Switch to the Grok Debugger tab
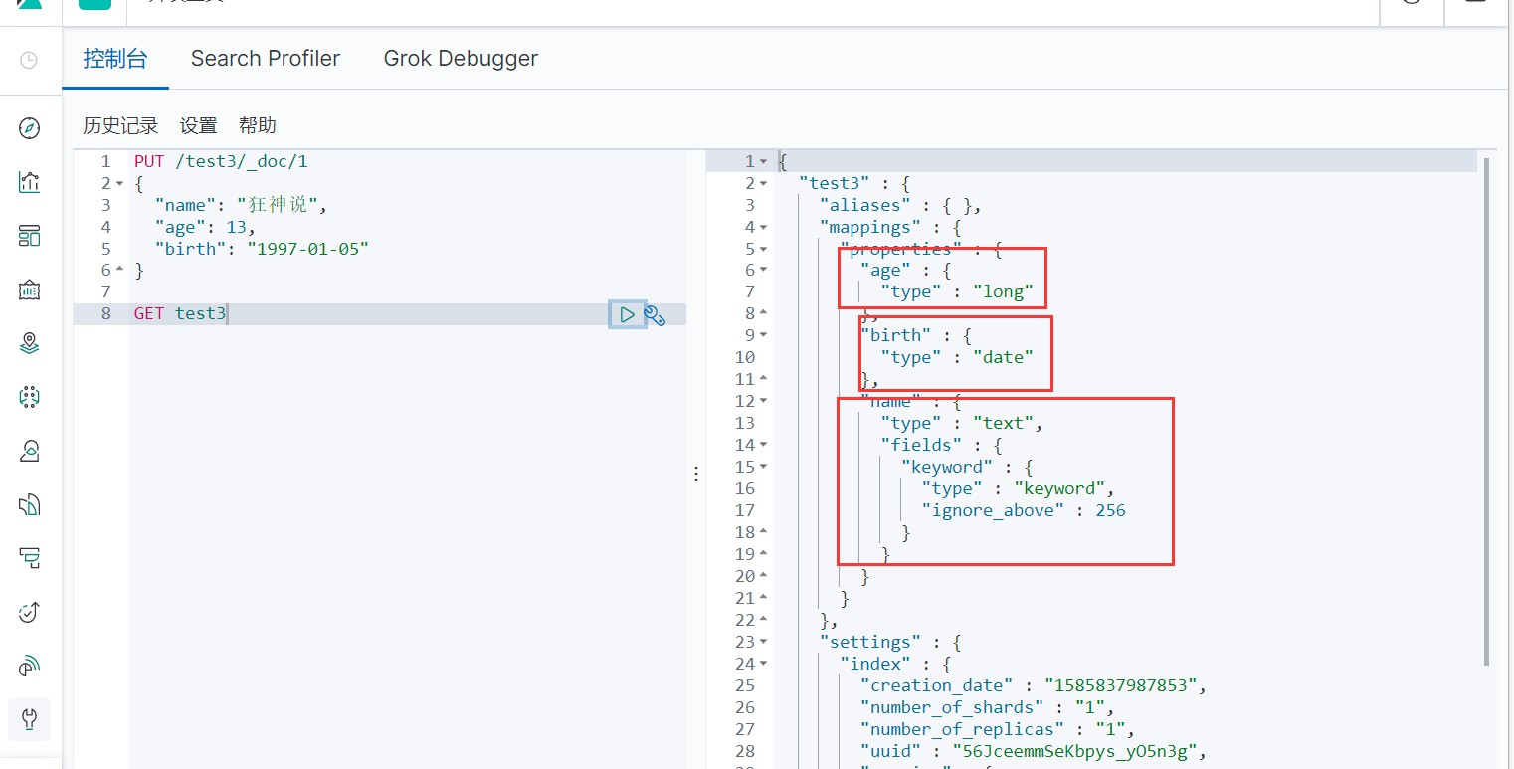 (461, 59)
